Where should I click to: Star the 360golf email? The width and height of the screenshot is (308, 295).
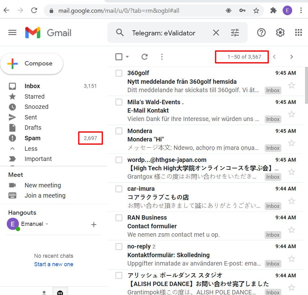tap(291, 85)
